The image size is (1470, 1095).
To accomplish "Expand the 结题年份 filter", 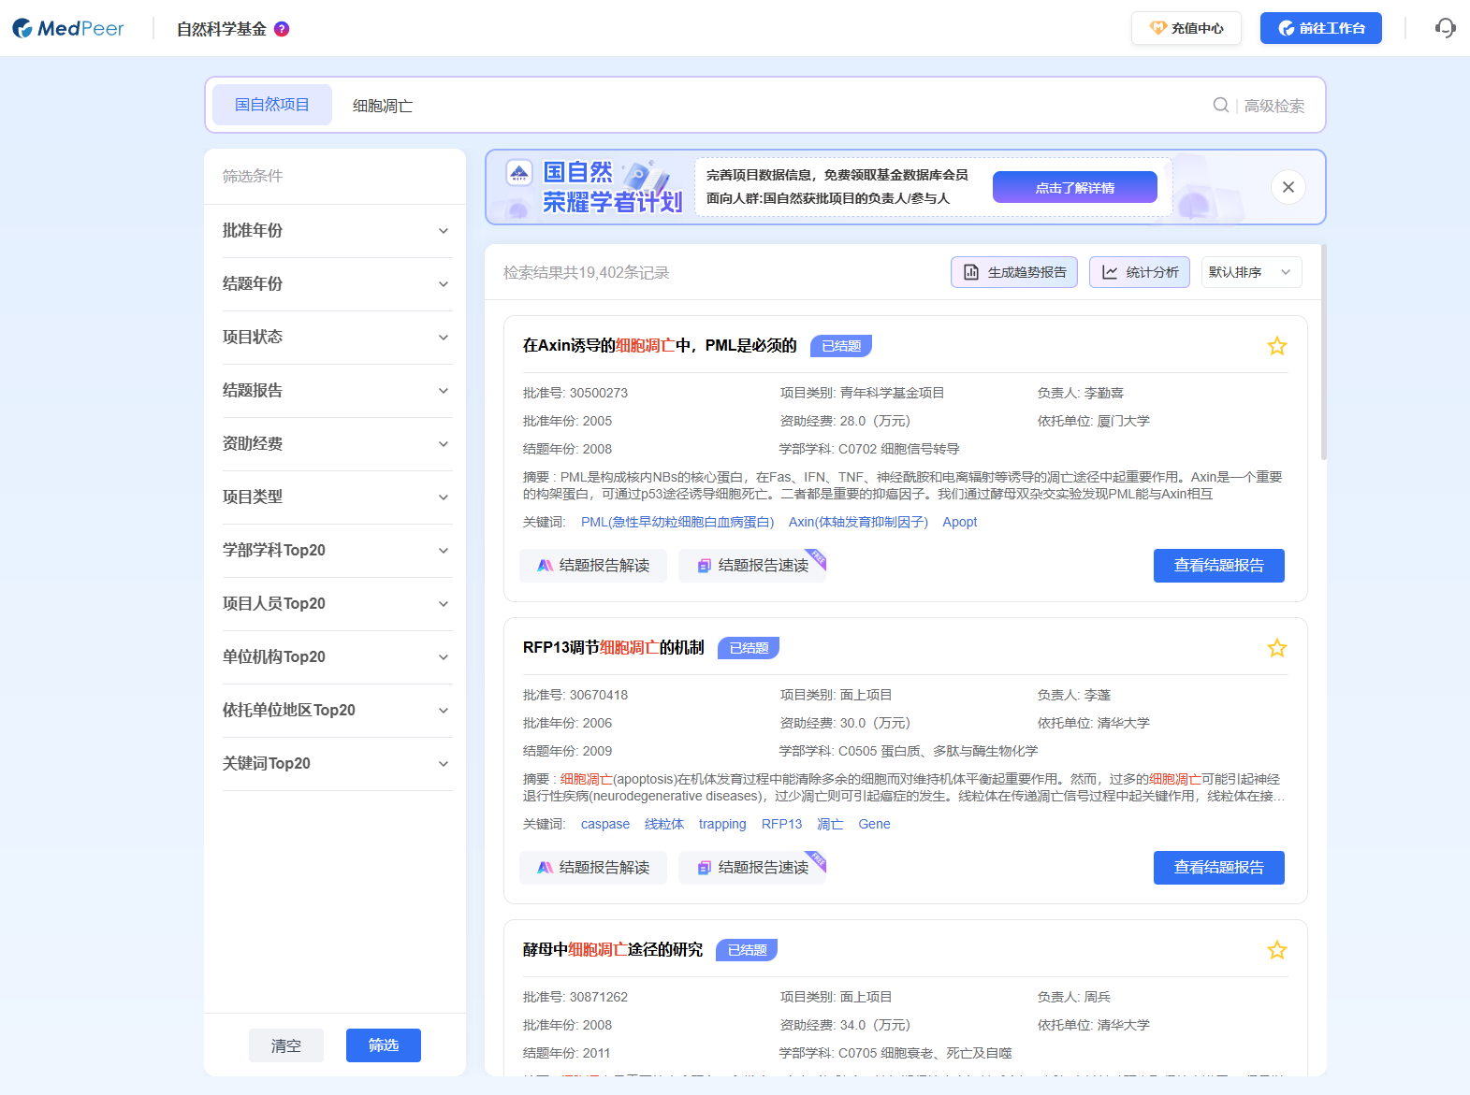I will click(337, 284).
